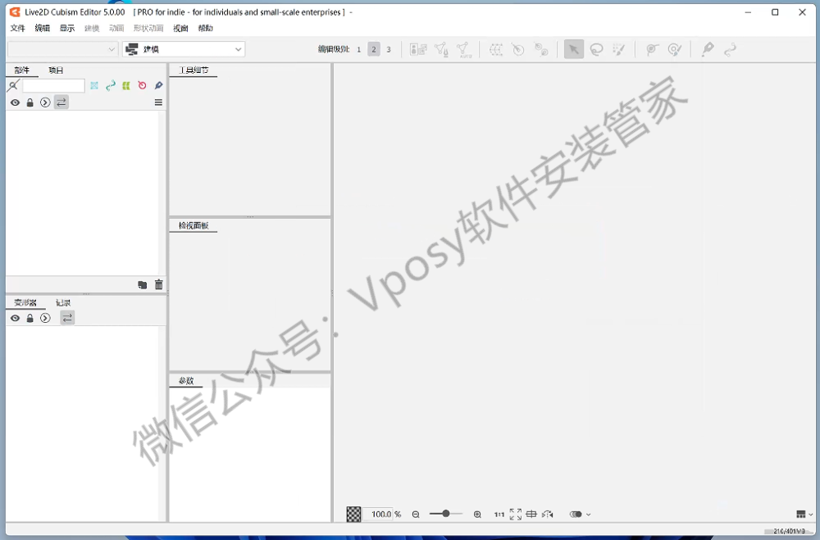
Task: Toggle the green warp deformer filter icon
Action: tap(126, 85)
